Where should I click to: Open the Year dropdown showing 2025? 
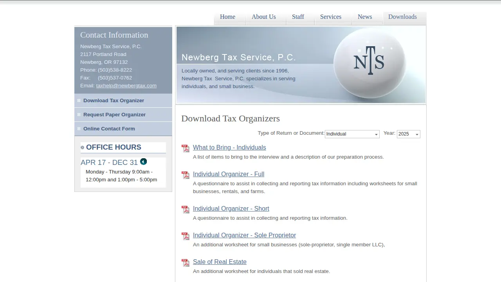pos(409,134)
